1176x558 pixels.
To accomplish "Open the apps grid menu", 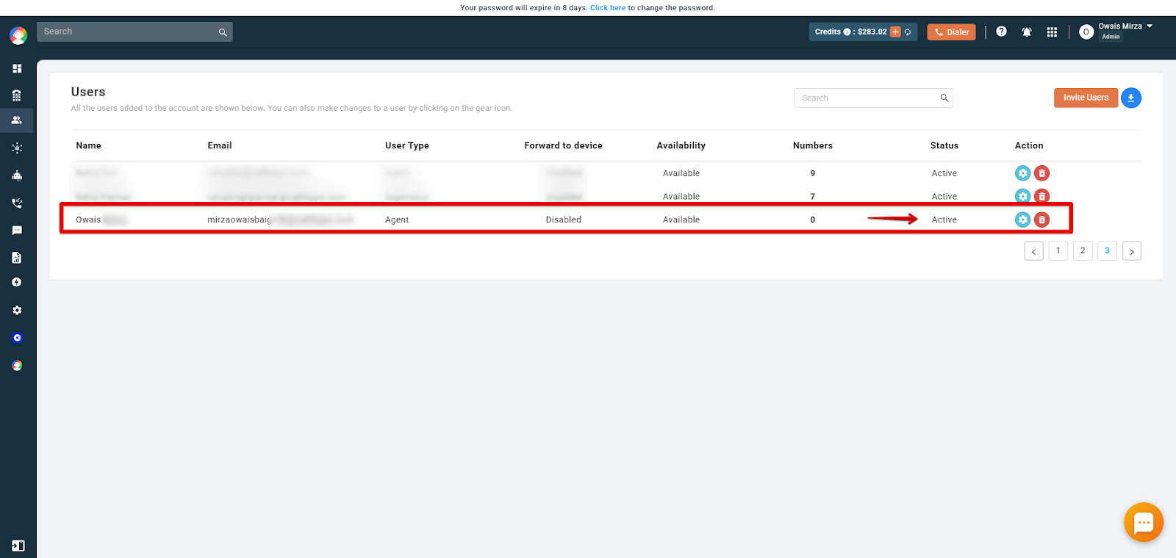I will (1052, 32).
